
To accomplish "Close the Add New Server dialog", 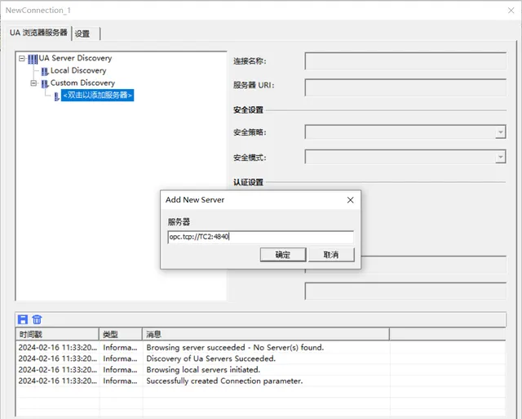I will pyautogui.click(x=350, y=200).
